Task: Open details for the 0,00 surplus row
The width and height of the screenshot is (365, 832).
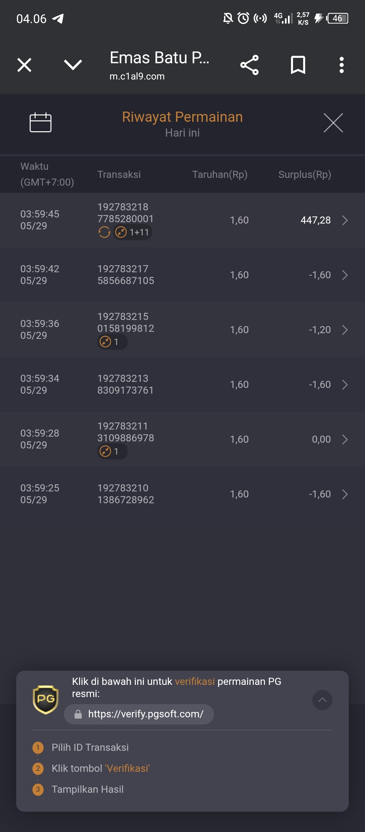Action: (345, 439)
